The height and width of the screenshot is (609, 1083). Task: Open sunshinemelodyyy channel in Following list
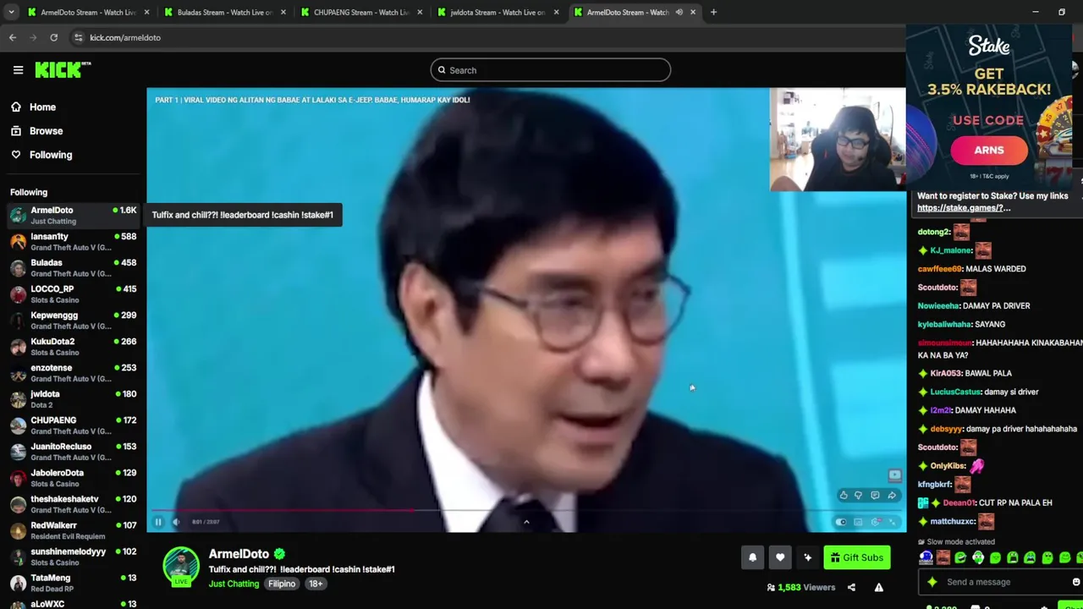73,556
